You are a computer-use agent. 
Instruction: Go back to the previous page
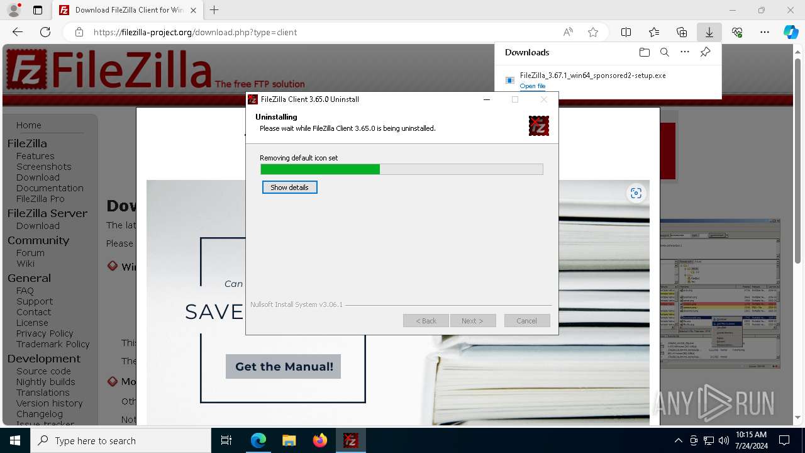(x=18, y=32)
